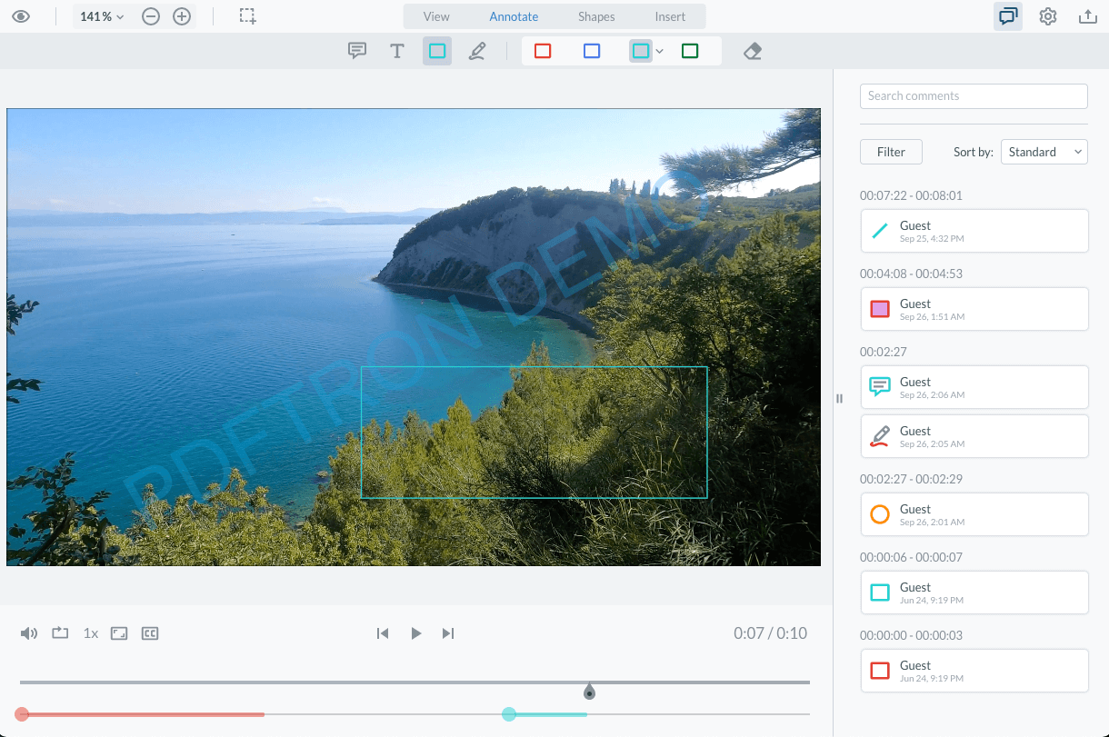The height and width of the screenshot is (737, 1109).
Task: Open the 141% zoom level dropdown
Action: pos(101,16)
